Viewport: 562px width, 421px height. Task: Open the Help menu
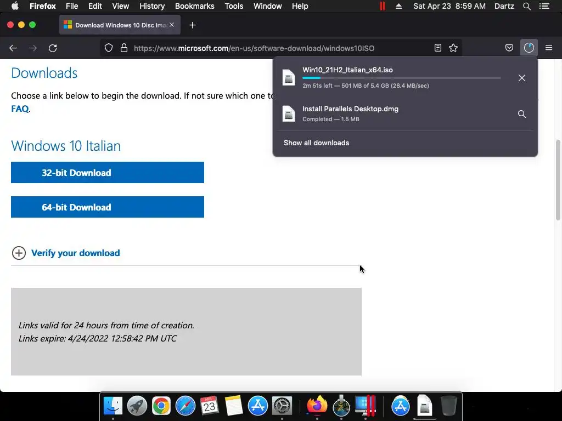[x=300, y=6]
